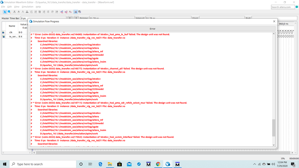Select the clk signal row
The height and width of the screenshot is (168, 299).
pyautogui.click(x=15, y=32)
